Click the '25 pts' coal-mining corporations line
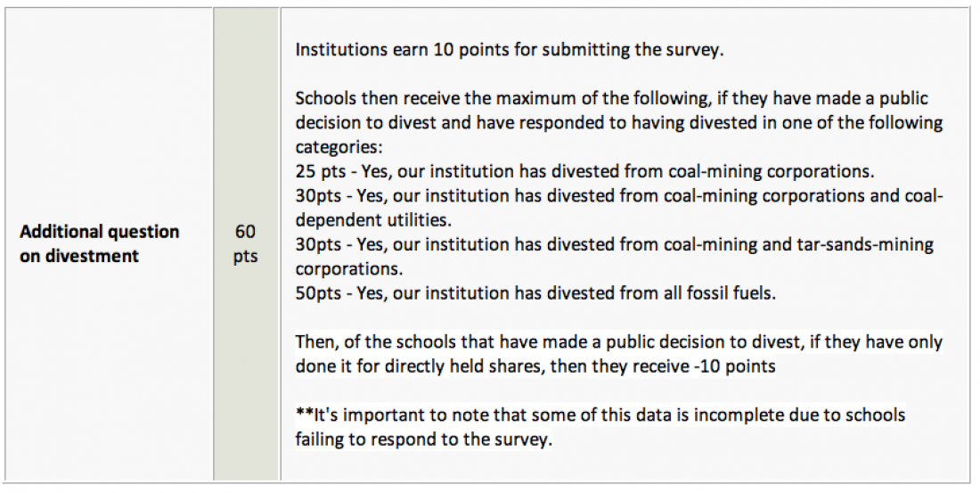 pyautogui.click(x=584, y=171)
